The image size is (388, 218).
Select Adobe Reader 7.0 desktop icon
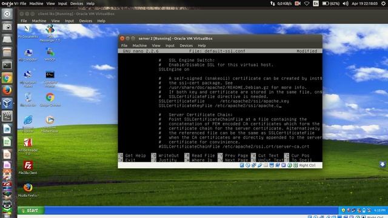pos(28,147)
